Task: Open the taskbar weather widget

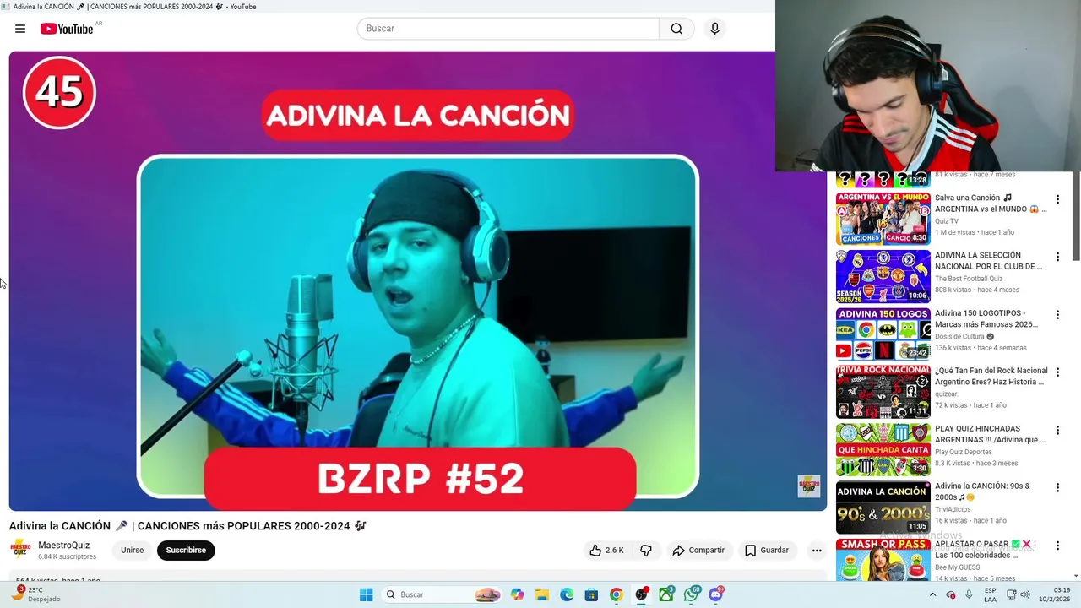Action: pos(35,594)
